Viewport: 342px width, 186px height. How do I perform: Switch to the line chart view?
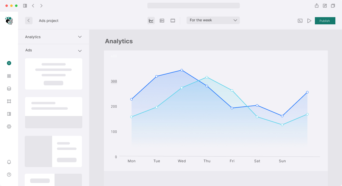[x=151, y=20]
